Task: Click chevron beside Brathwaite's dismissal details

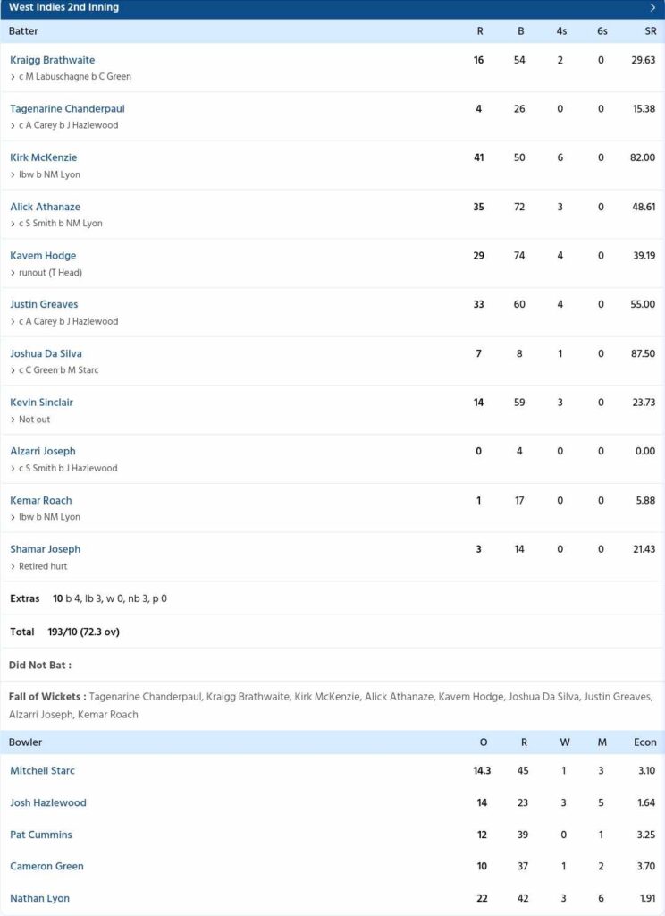Action: (13, 77)
